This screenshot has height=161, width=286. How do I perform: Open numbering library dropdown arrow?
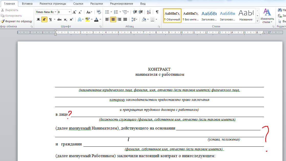point(120,12)
